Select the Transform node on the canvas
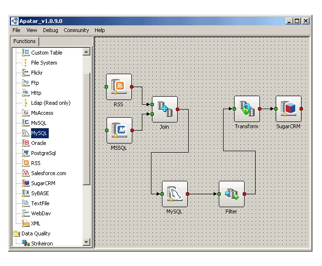Image resolution: width=322 pixels, height=266 pixels. [247, 109]
